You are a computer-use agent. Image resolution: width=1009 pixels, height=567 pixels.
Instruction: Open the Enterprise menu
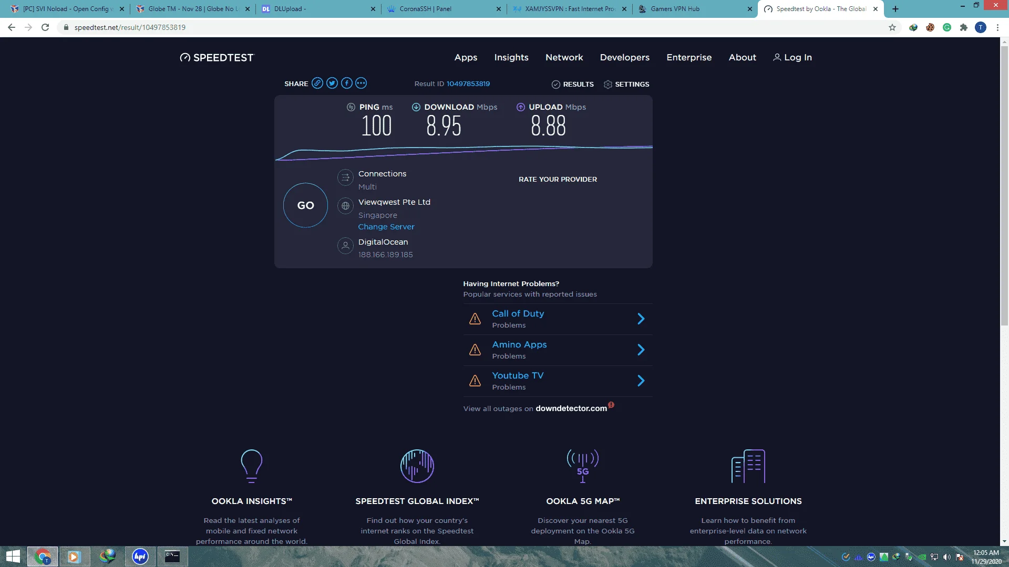click(689, 57)
